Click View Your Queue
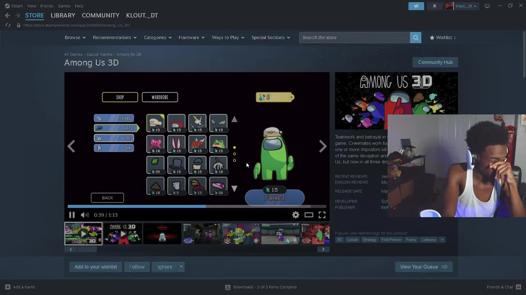Viewport: 526px width, 295px height. (x=424, y=267)
